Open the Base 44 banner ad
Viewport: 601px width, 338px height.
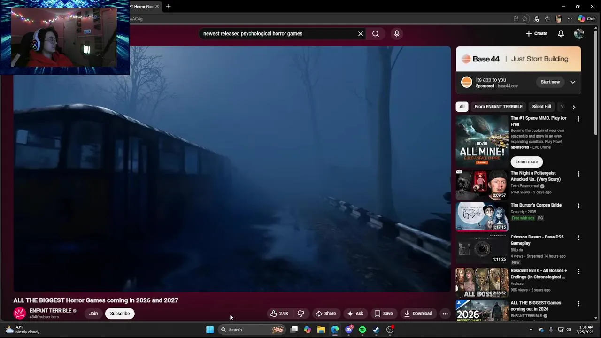click(x=518, y=59)
